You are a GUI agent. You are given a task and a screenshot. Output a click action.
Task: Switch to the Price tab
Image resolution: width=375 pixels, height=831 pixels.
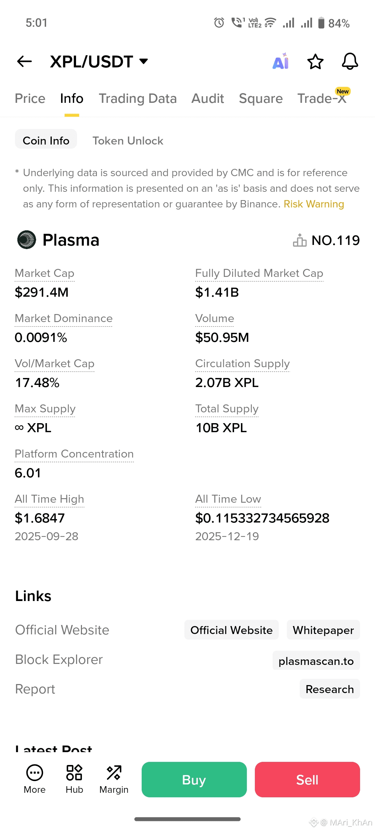[30, 99]
